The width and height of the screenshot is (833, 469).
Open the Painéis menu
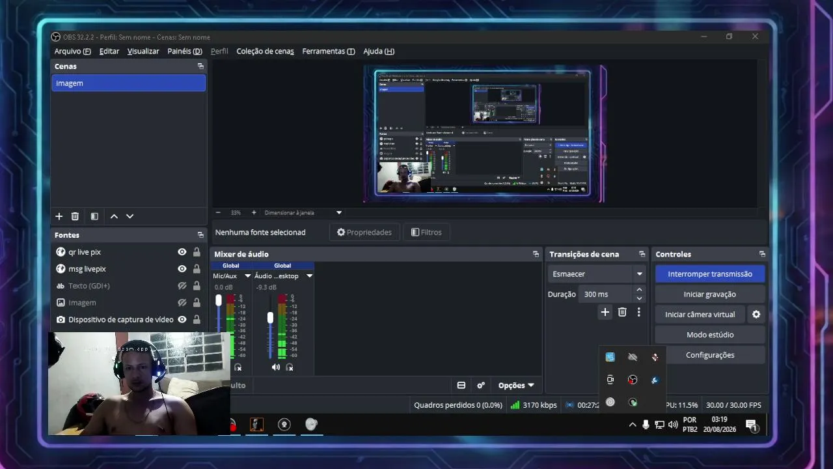(x=185, y=51)
